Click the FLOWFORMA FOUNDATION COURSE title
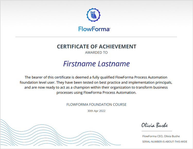The height and width of the screenshot is (149, 193). click(x=97, y=105)
